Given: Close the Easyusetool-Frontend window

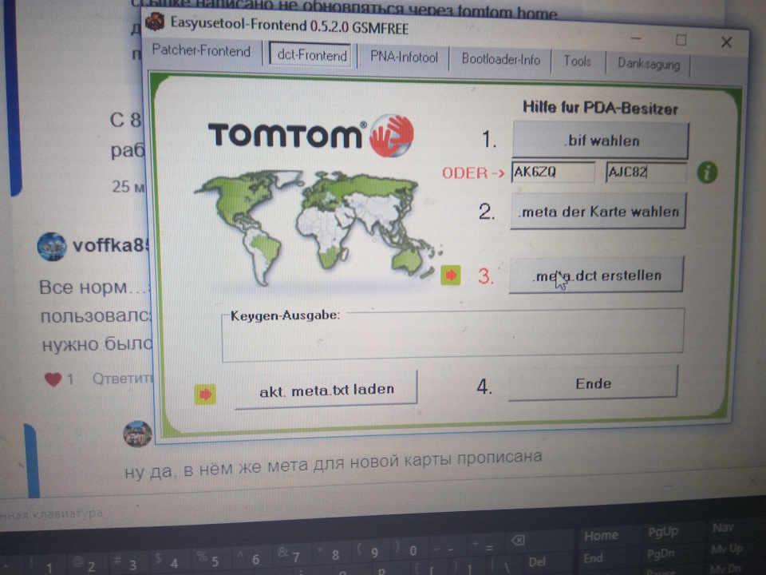Looking at the screenshot, I should click(726, 42).
